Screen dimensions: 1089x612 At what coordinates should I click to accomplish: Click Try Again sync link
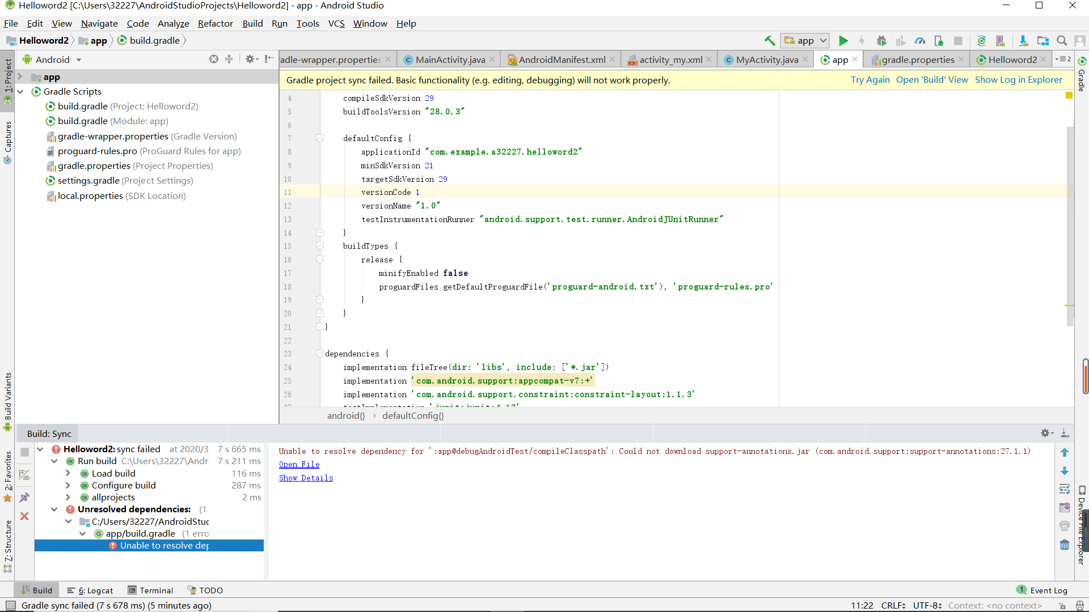(870, 80)
